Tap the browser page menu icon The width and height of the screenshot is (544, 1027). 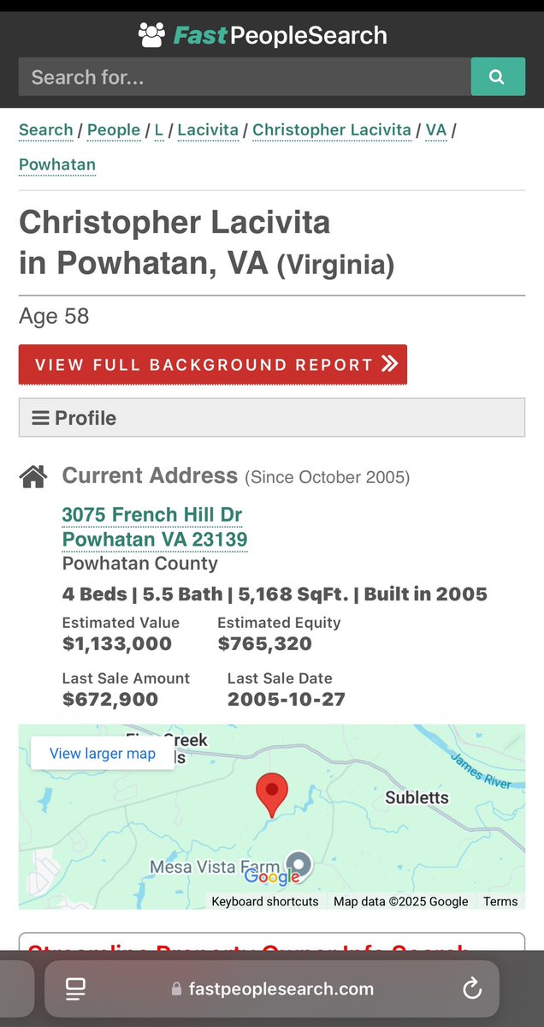[75, 989]
